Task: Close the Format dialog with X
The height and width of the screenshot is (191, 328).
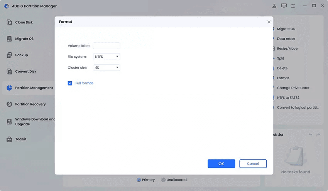Action: (x=269, y=22)
